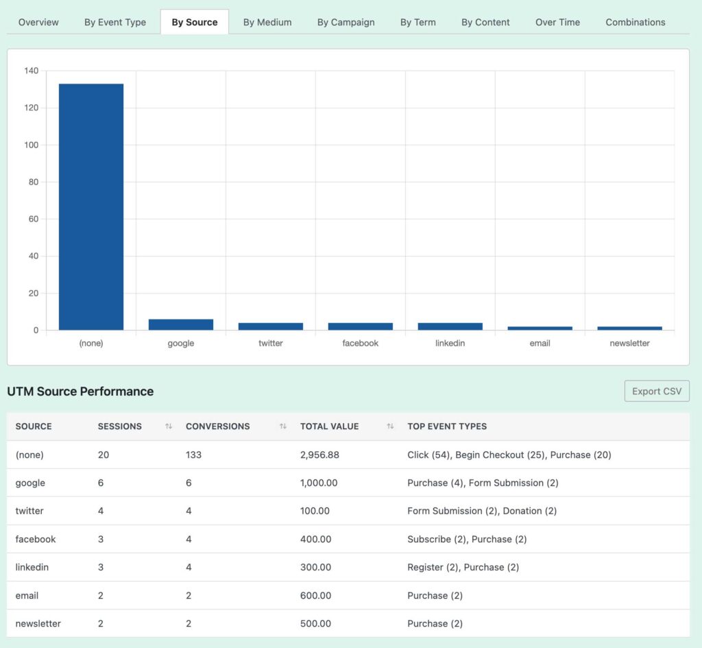
Task: Open the By Content tab
Action: tap(485, 22)
